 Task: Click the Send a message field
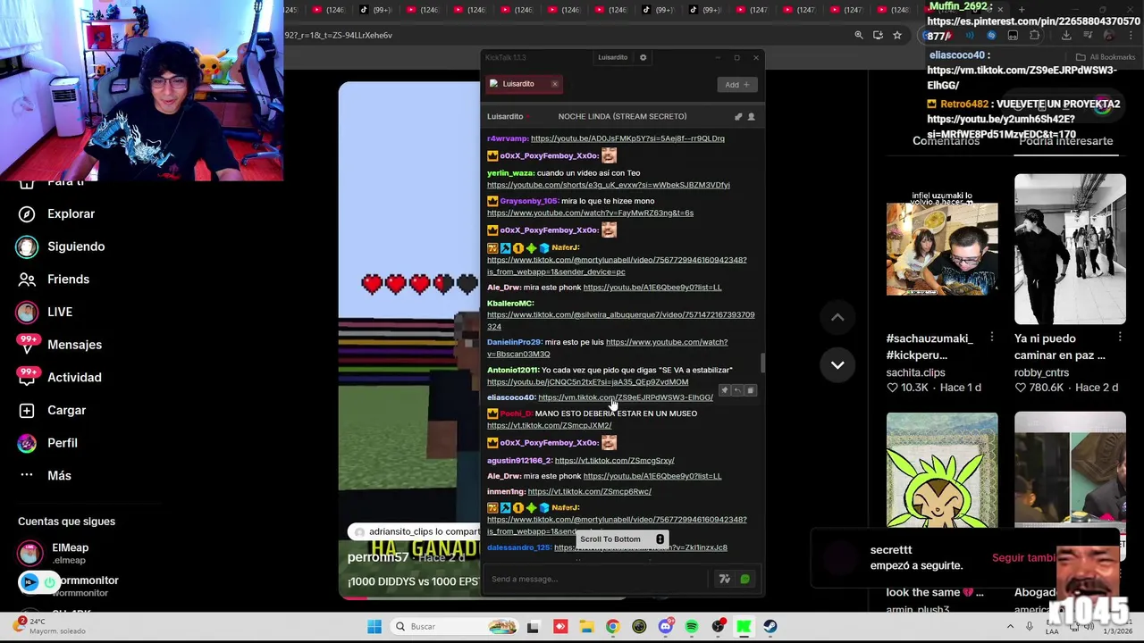point(599,579)
